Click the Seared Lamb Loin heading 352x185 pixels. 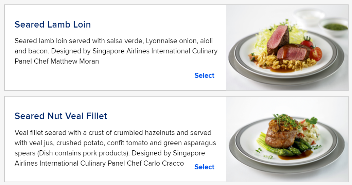click(x=53, y=24)
